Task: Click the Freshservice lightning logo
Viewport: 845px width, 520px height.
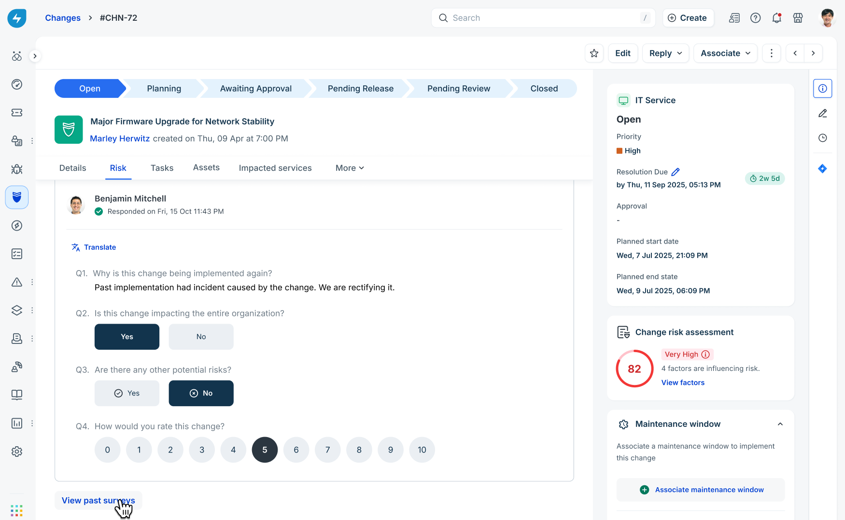Action: click(17, 18)
